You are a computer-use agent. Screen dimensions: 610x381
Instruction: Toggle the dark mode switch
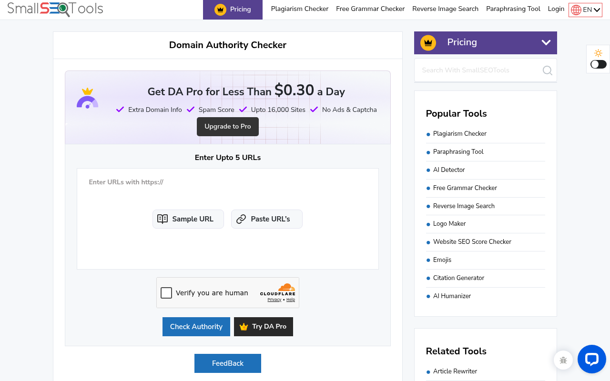click(x=599, y=64)
